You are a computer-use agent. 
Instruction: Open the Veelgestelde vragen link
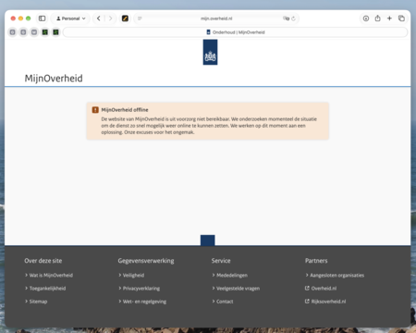tap(238, 289)
